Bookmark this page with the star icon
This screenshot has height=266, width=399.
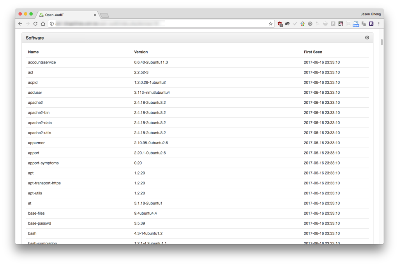pos(270,24)
